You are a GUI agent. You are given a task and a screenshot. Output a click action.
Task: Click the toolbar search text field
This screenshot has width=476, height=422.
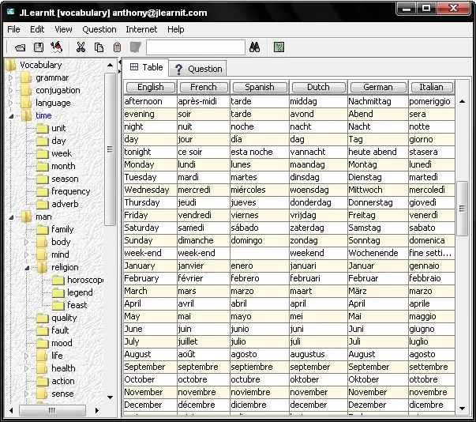click(195, 47)
